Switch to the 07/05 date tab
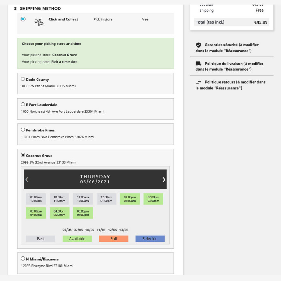This screenshot has height=281, width=281. click(78, 230)
